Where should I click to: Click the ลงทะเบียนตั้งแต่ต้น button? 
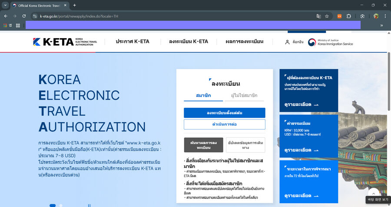click(x=225, y=113)
